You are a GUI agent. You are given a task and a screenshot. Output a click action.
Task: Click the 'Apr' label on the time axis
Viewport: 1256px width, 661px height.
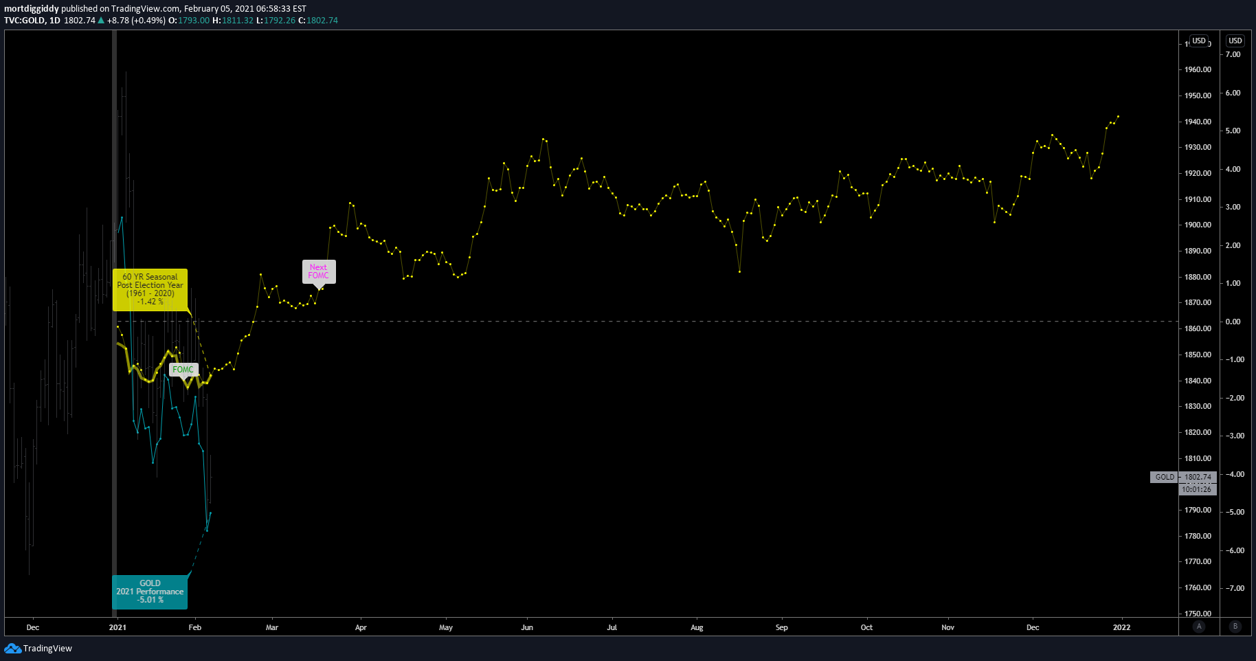click(361, 627)
